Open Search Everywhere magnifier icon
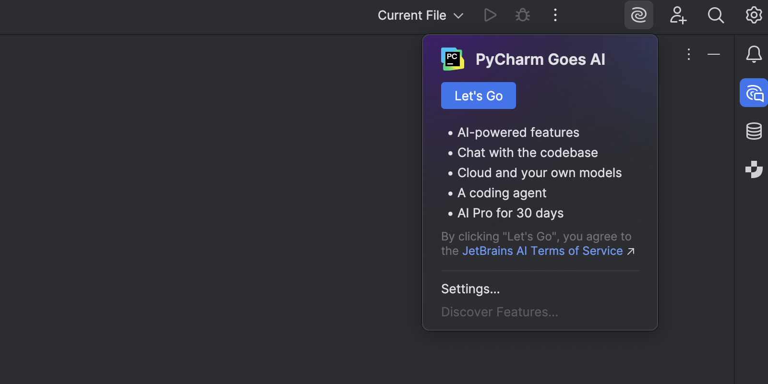This screenshot has width=768, height=384. pos(716,15)
